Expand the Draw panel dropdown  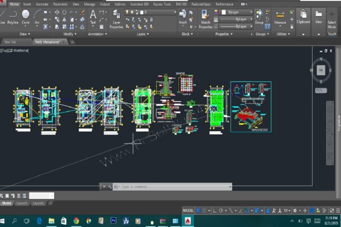coord(25,34)
